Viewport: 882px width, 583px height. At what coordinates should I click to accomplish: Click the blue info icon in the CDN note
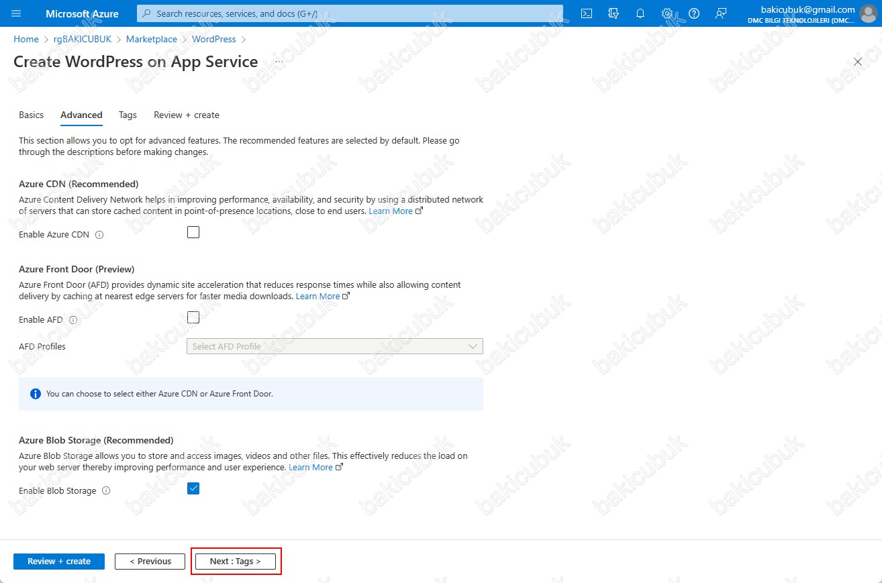coord(36,394)
